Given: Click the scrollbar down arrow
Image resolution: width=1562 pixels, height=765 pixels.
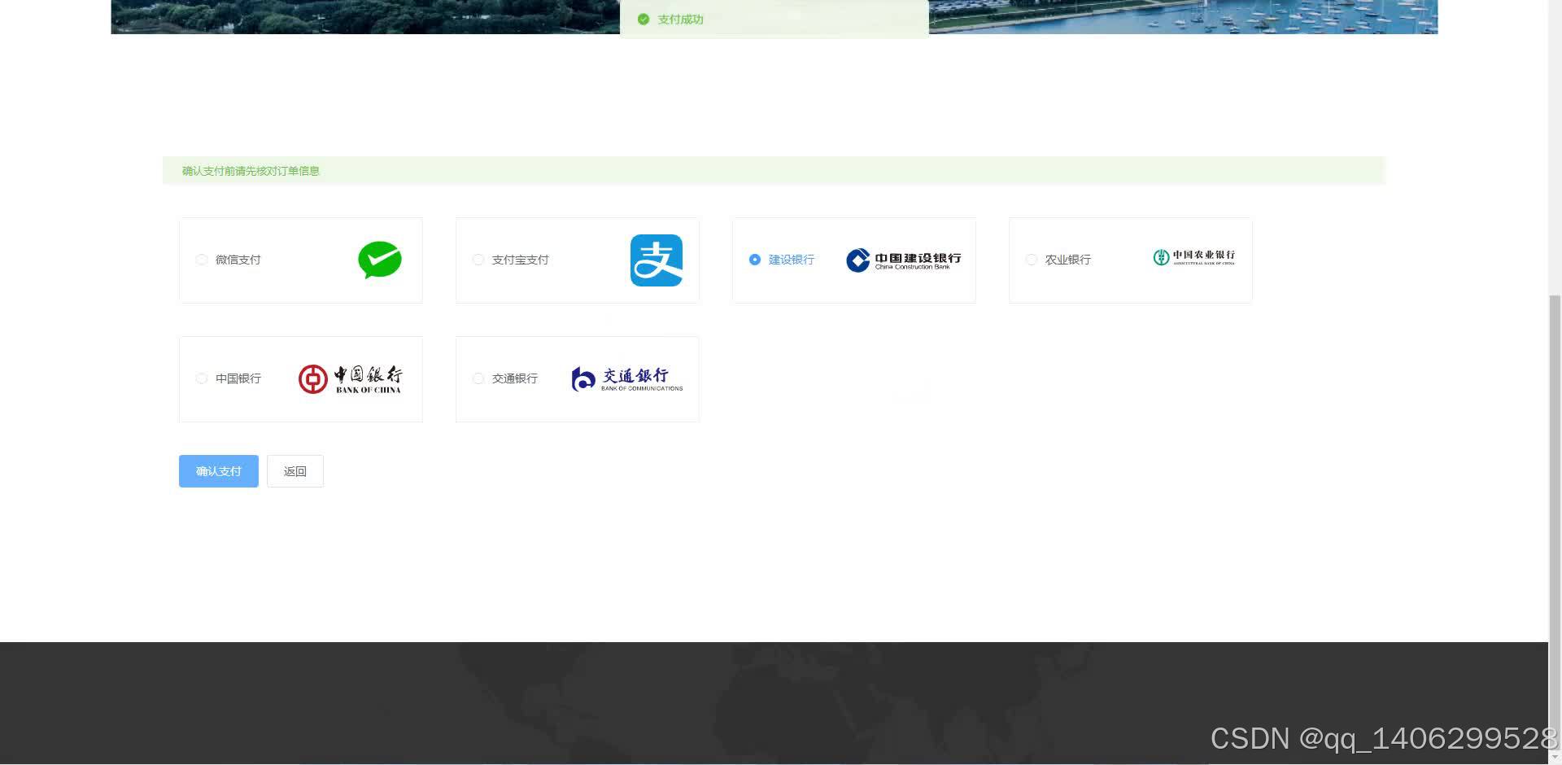Looking at the screenshot, I should point(1555,757).
